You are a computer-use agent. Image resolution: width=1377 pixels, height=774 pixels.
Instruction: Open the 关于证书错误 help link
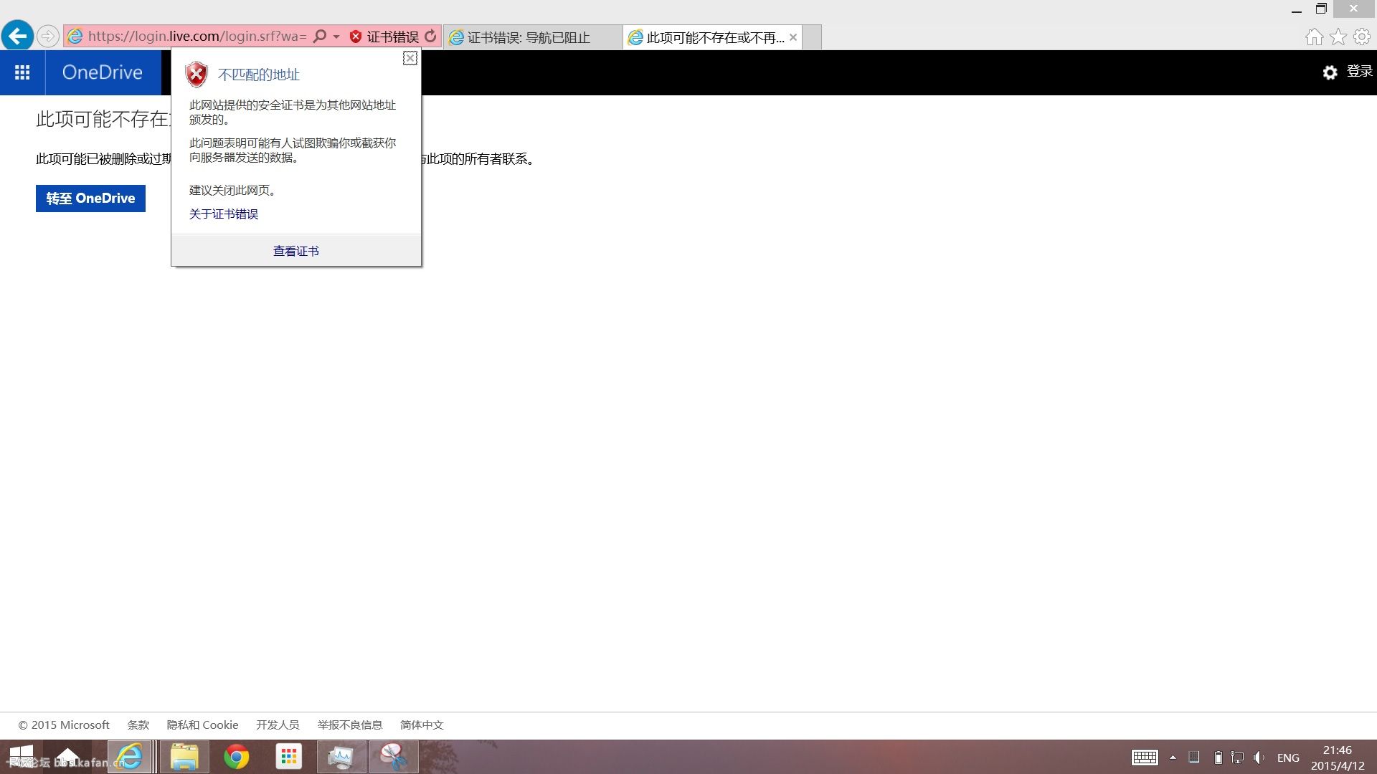point(224,214)
